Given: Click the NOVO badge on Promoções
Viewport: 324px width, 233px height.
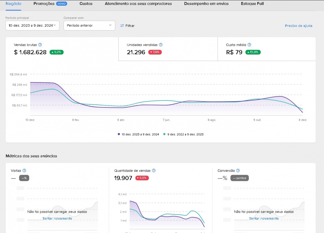Looking at the screenshot, I should 62,4.
